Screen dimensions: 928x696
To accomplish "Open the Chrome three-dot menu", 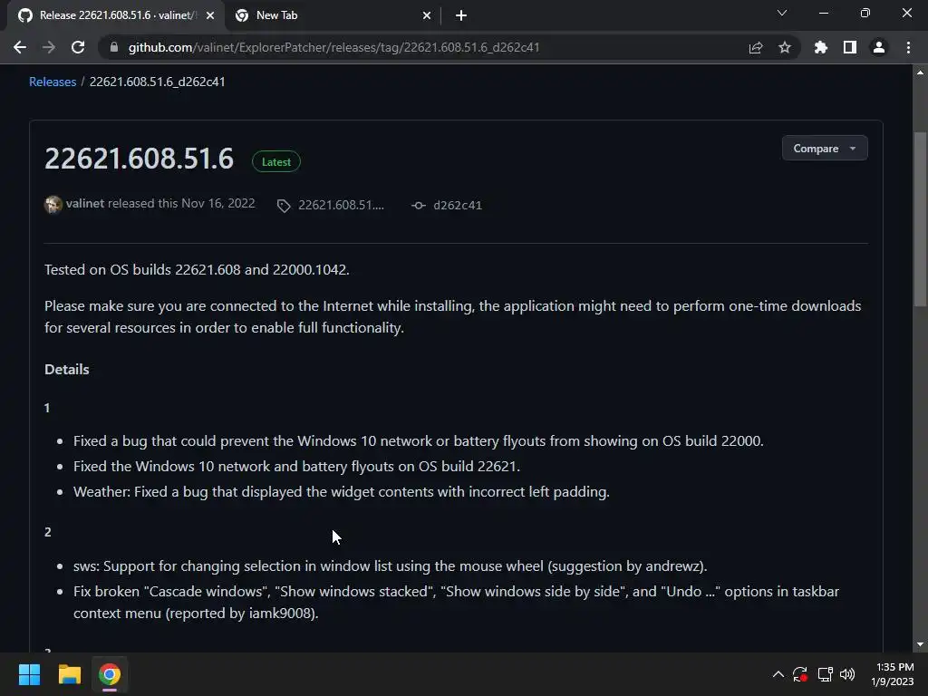I will coord(908,47).
